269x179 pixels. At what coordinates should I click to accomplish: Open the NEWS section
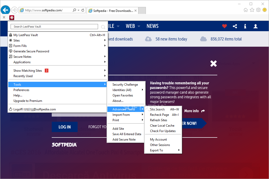[x=153, y=26]
